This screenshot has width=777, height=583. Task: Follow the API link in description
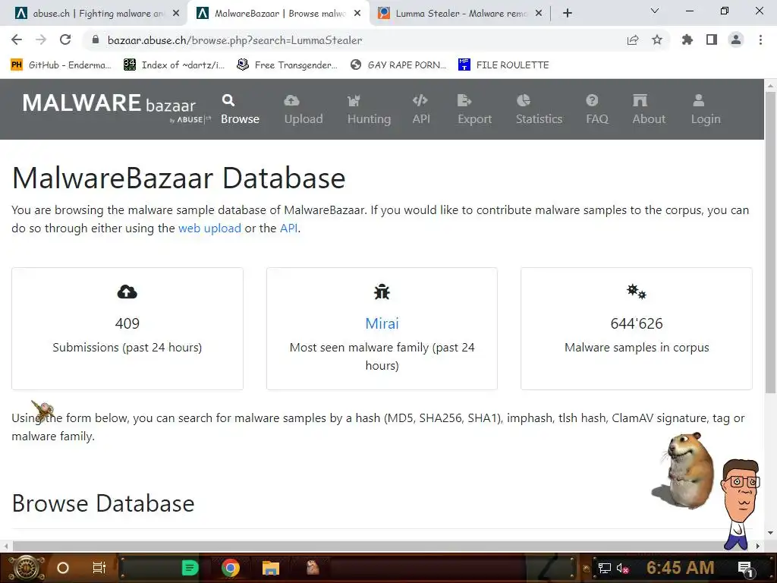(289, 228)
